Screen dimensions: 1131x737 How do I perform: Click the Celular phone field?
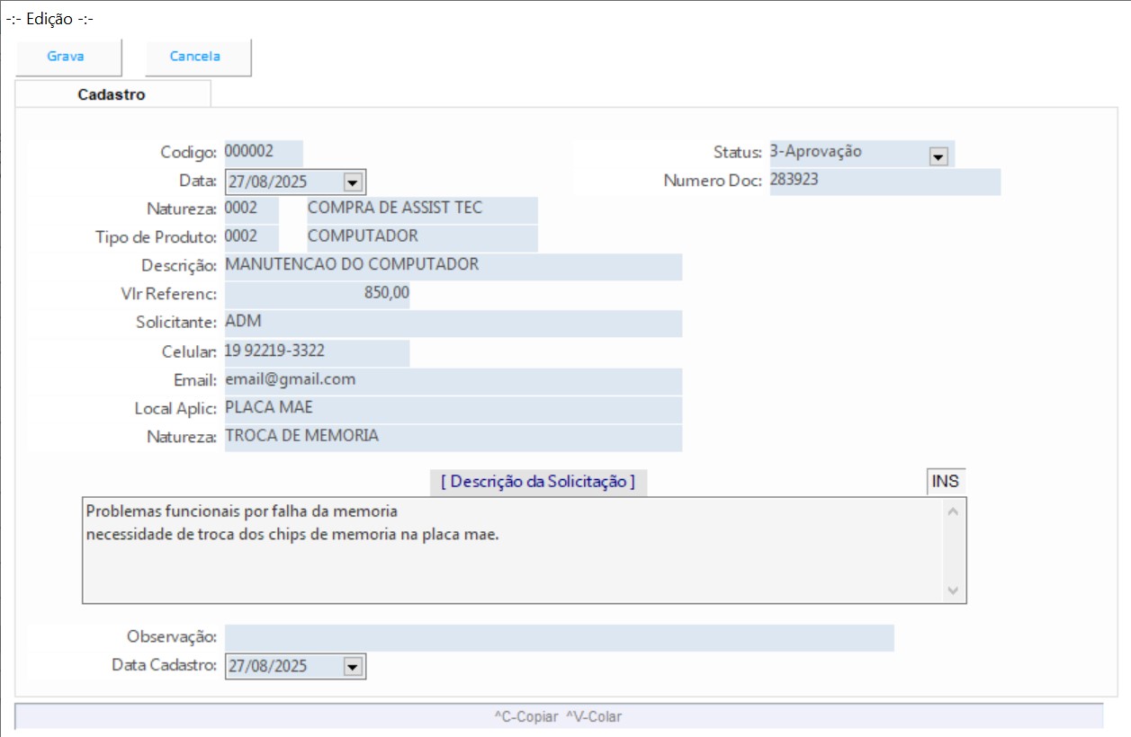(x=317, y=351)
